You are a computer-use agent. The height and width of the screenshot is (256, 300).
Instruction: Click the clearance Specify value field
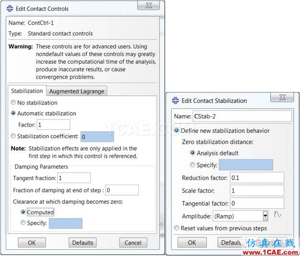coord(66,223)
